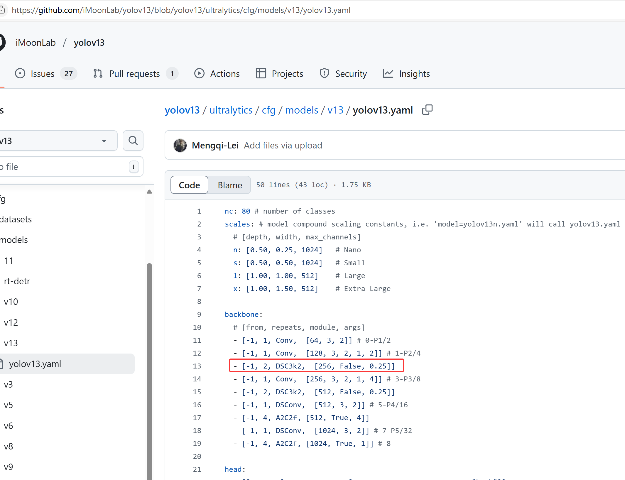The width and height of the screenshot is (625, 480).
Task: Click line number 17
Action: 197,418
